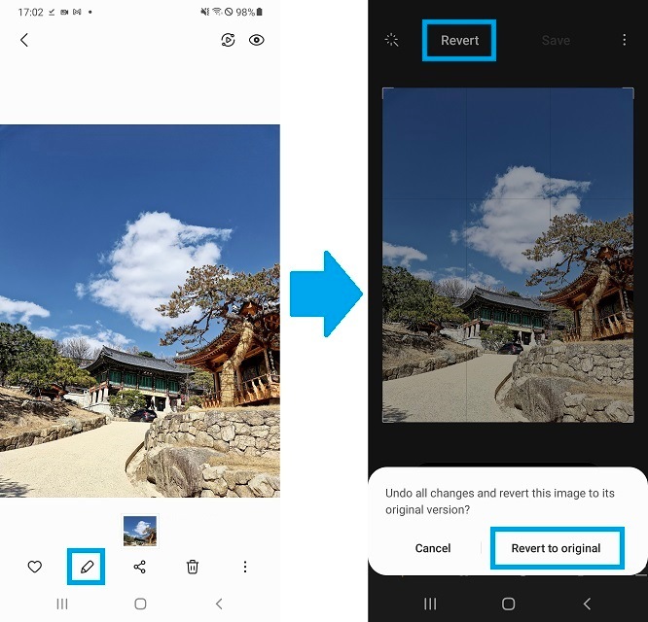Image resolution: width=648 pixels, height=622 pixels.
Task: Tap home button on editor screen
Action: tap(508, 605)
